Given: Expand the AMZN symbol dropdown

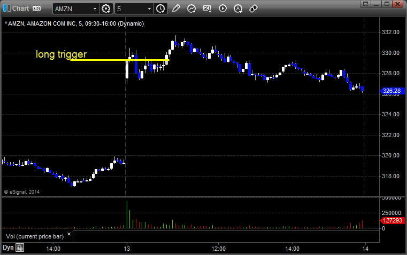Looking at the screenshot, I should click(95, 9).
